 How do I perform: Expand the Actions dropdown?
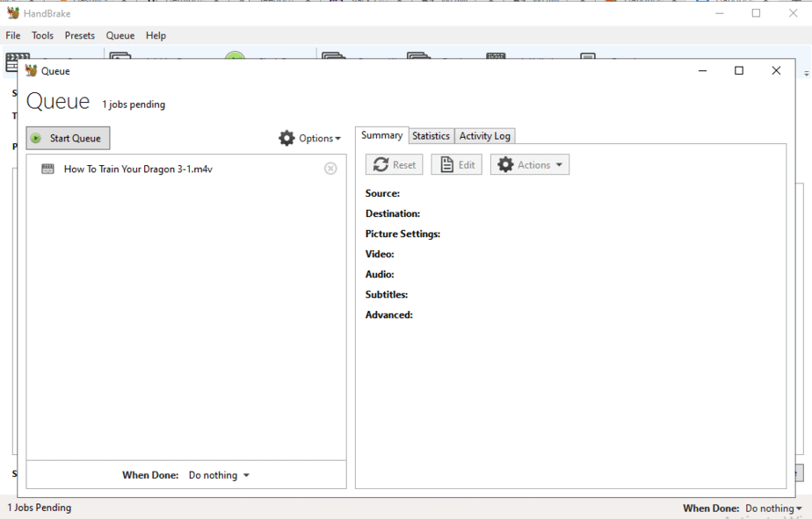(x=530, y=165)
